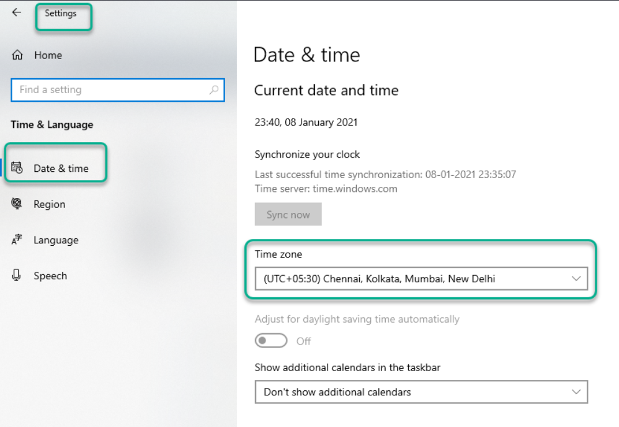Click the Sync now button
The height and width of the screenshot is (427, 619).
(288, 213)
